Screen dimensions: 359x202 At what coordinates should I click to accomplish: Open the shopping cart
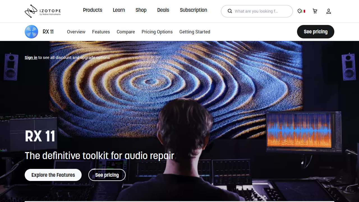(x=315, y=11)
